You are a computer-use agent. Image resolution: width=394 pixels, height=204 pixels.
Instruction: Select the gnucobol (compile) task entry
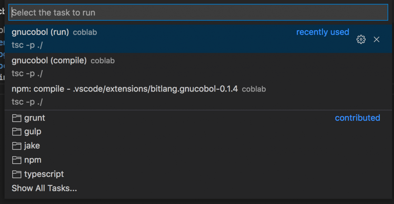tap(198, 67)
